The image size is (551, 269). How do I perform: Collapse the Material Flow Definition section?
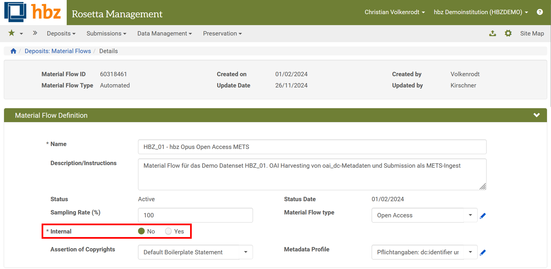point(537,115)
